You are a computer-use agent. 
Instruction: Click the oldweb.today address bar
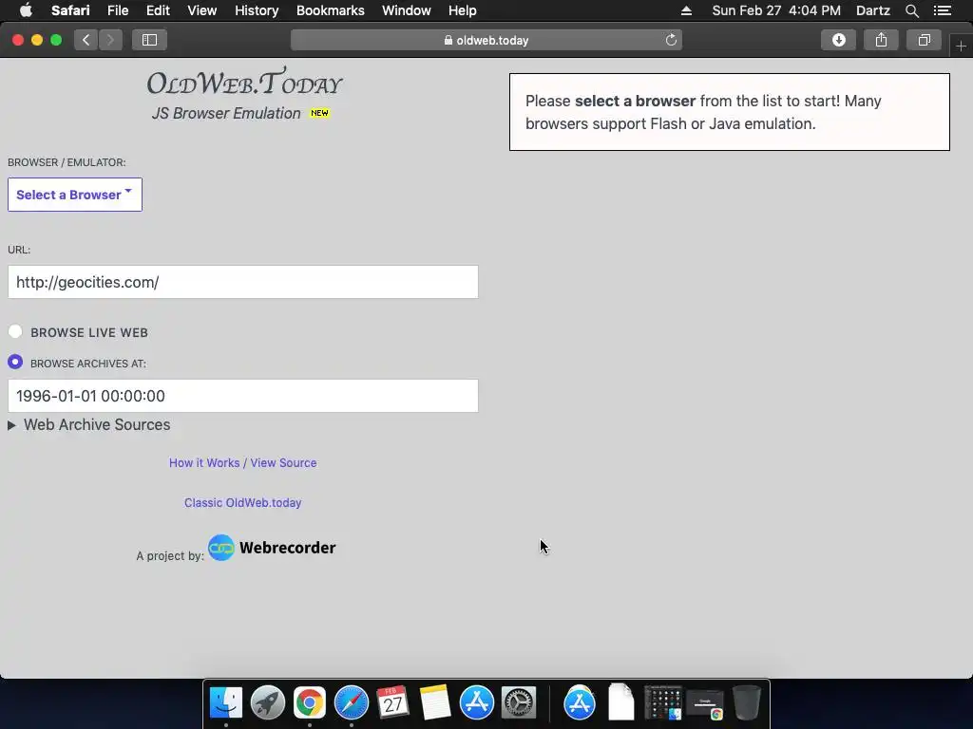pos(486,40)
